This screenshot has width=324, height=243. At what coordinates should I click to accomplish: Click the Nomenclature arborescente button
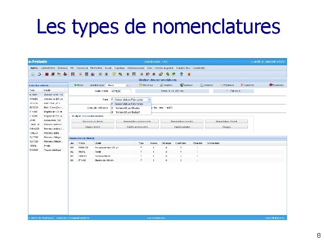[137, 121]
